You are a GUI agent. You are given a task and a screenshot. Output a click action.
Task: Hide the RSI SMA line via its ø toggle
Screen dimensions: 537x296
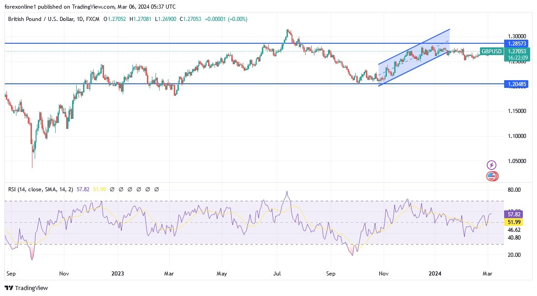click(121, 189)
